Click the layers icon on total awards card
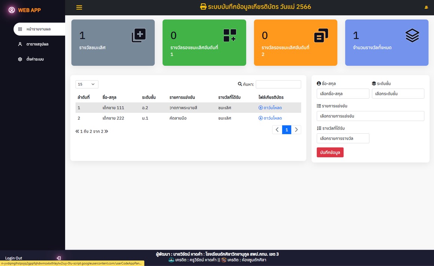The image size is (434, 266). [412, 36]
